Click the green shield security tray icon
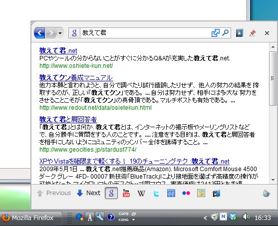 (215, 217)
